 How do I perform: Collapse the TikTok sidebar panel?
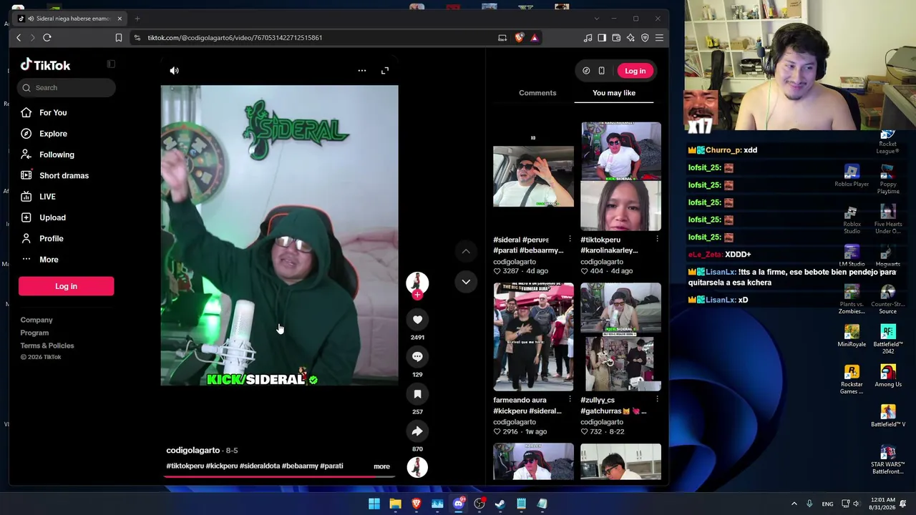tap(111, 64)
